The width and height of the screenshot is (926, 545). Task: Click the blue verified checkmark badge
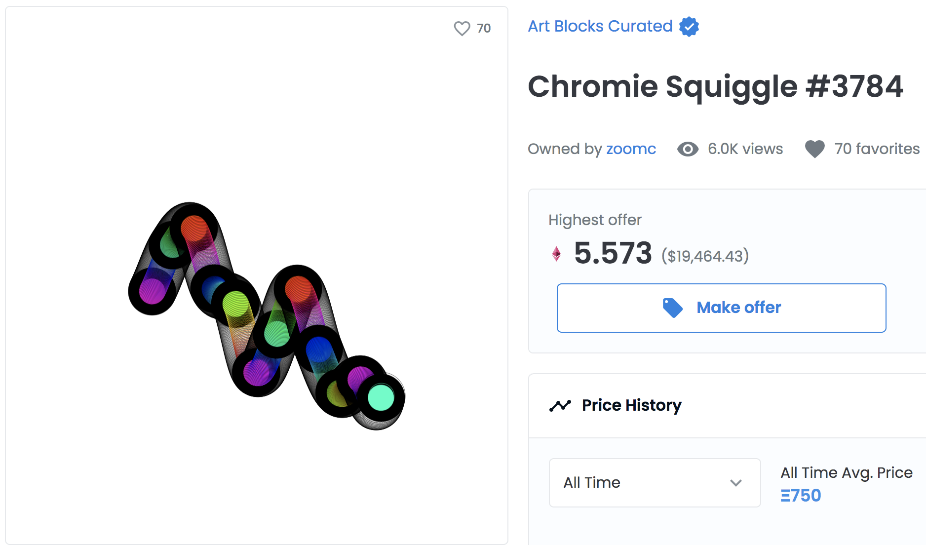(x=689, y=27)
